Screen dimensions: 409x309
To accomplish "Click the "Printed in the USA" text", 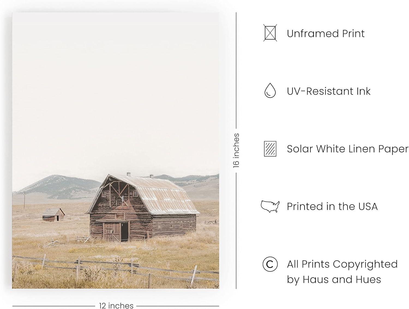I will point(332,206).
